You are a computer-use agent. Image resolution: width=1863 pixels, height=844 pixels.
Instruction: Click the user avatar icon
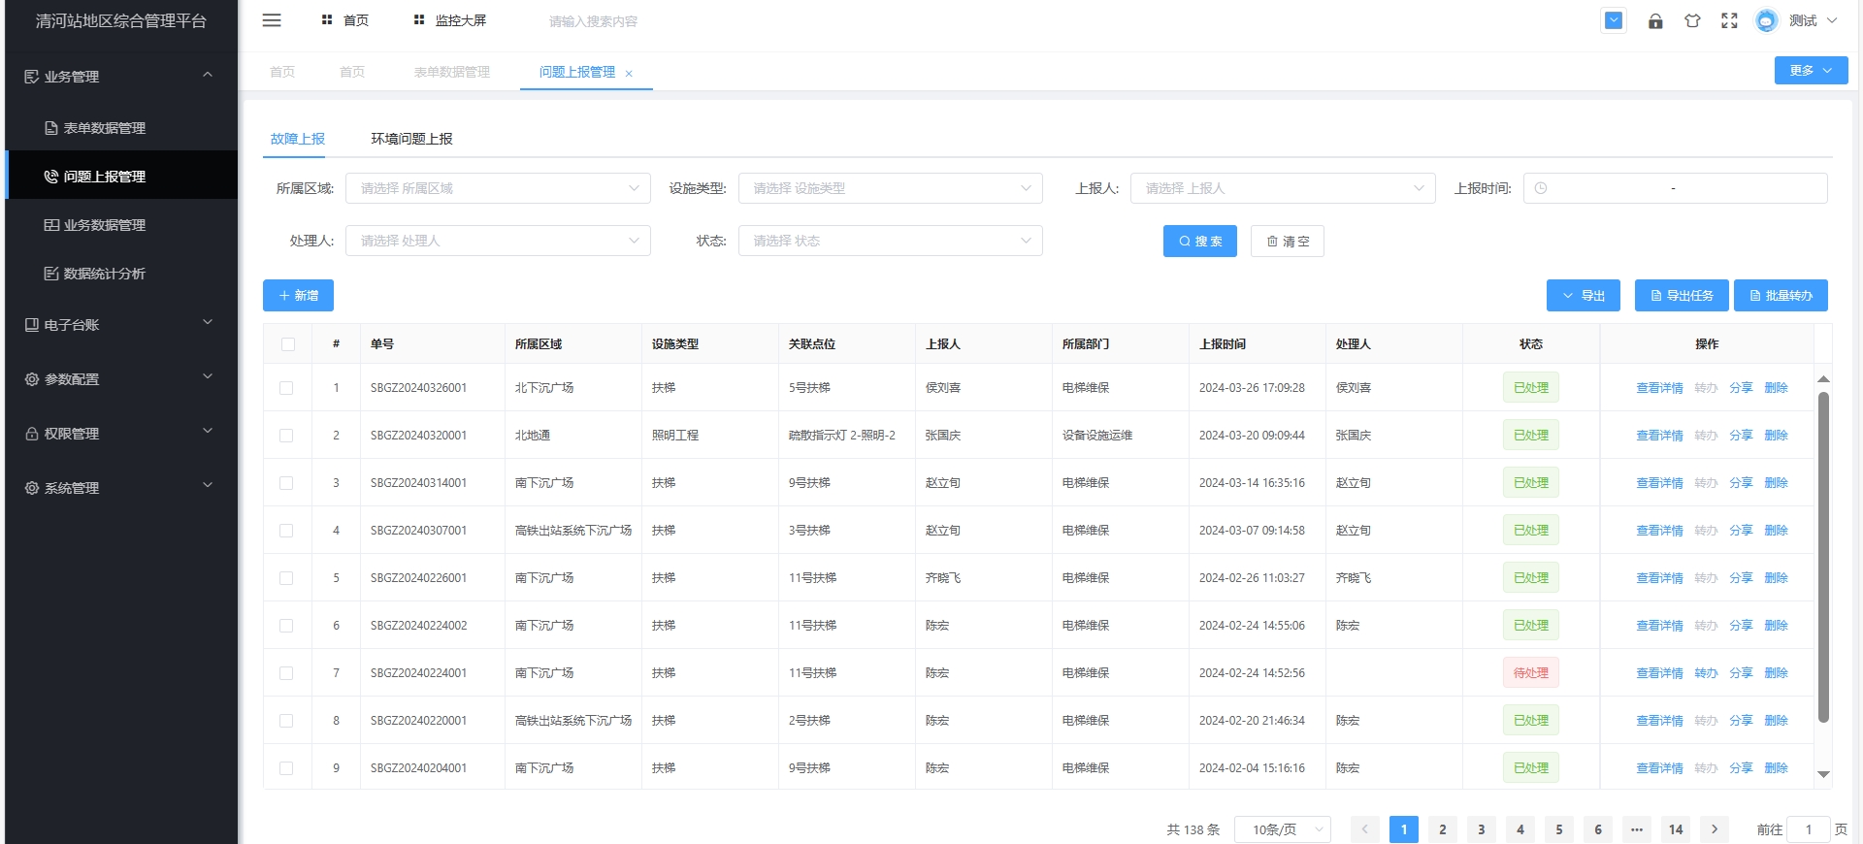point(1767,20)
